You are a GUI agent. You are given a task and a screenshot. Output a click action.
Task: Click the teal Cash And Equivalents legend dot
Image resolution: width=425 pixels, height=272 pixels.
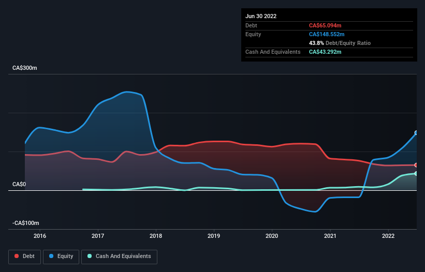[90, 256]
